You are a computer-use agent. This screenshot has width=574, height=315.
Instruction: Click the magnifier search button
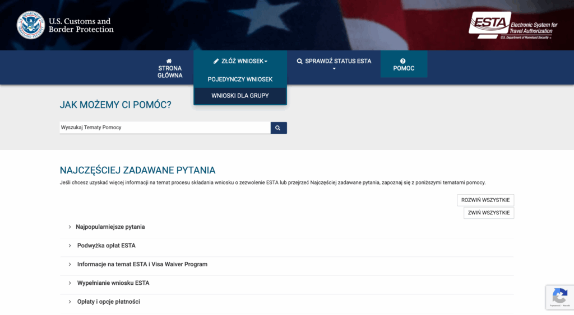279,128
